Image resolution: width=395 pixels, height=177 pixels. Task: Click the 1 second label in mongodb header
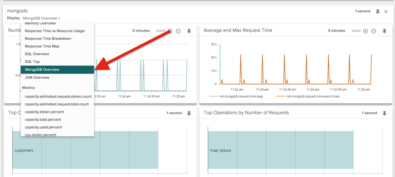(x=363, y=11)
